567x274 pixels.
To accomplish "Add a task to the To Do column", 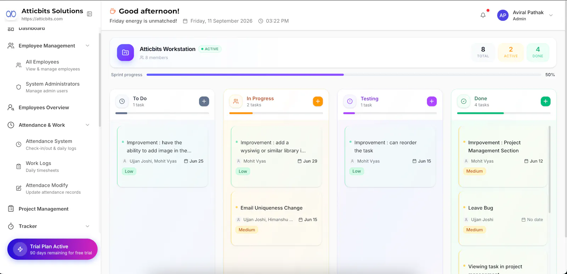I will (x=204, y=101).
